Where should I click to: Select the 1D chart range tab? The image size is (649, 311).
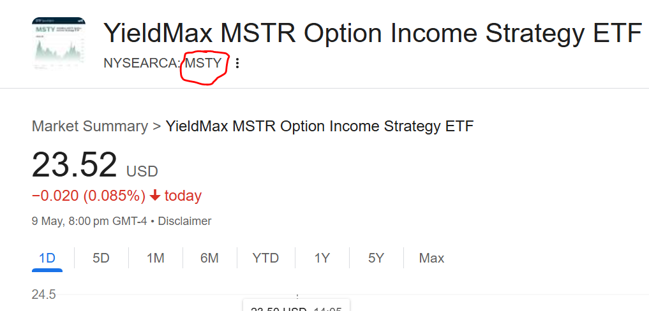click(x=47, y=258)
